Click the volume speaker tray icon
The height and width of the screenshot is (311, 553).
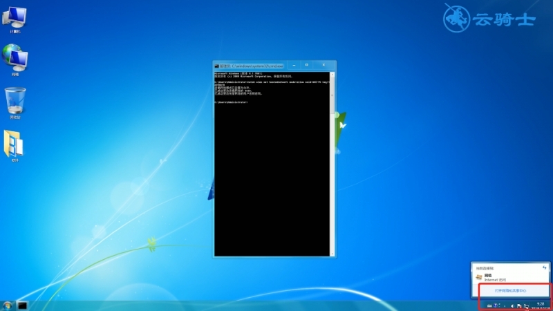512,306
